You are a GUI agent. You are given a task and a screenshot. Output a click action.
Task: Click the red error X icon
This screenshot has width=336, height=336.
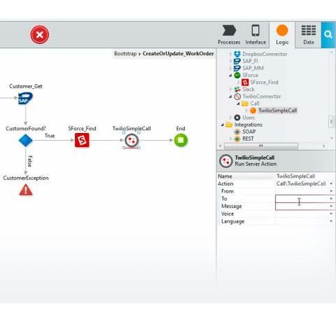tap(40, 35)
